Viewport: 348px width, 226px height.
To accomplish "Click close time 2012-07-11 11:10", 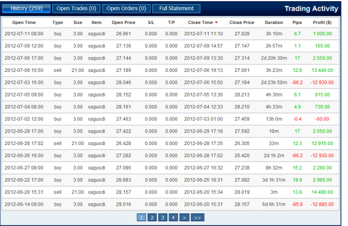I will 203,34.
